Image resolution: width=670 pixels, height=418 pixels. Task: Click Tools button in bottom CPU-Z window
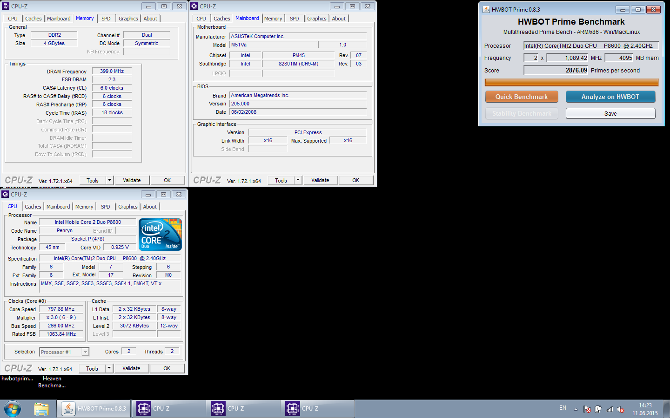(x=92, y=368)
